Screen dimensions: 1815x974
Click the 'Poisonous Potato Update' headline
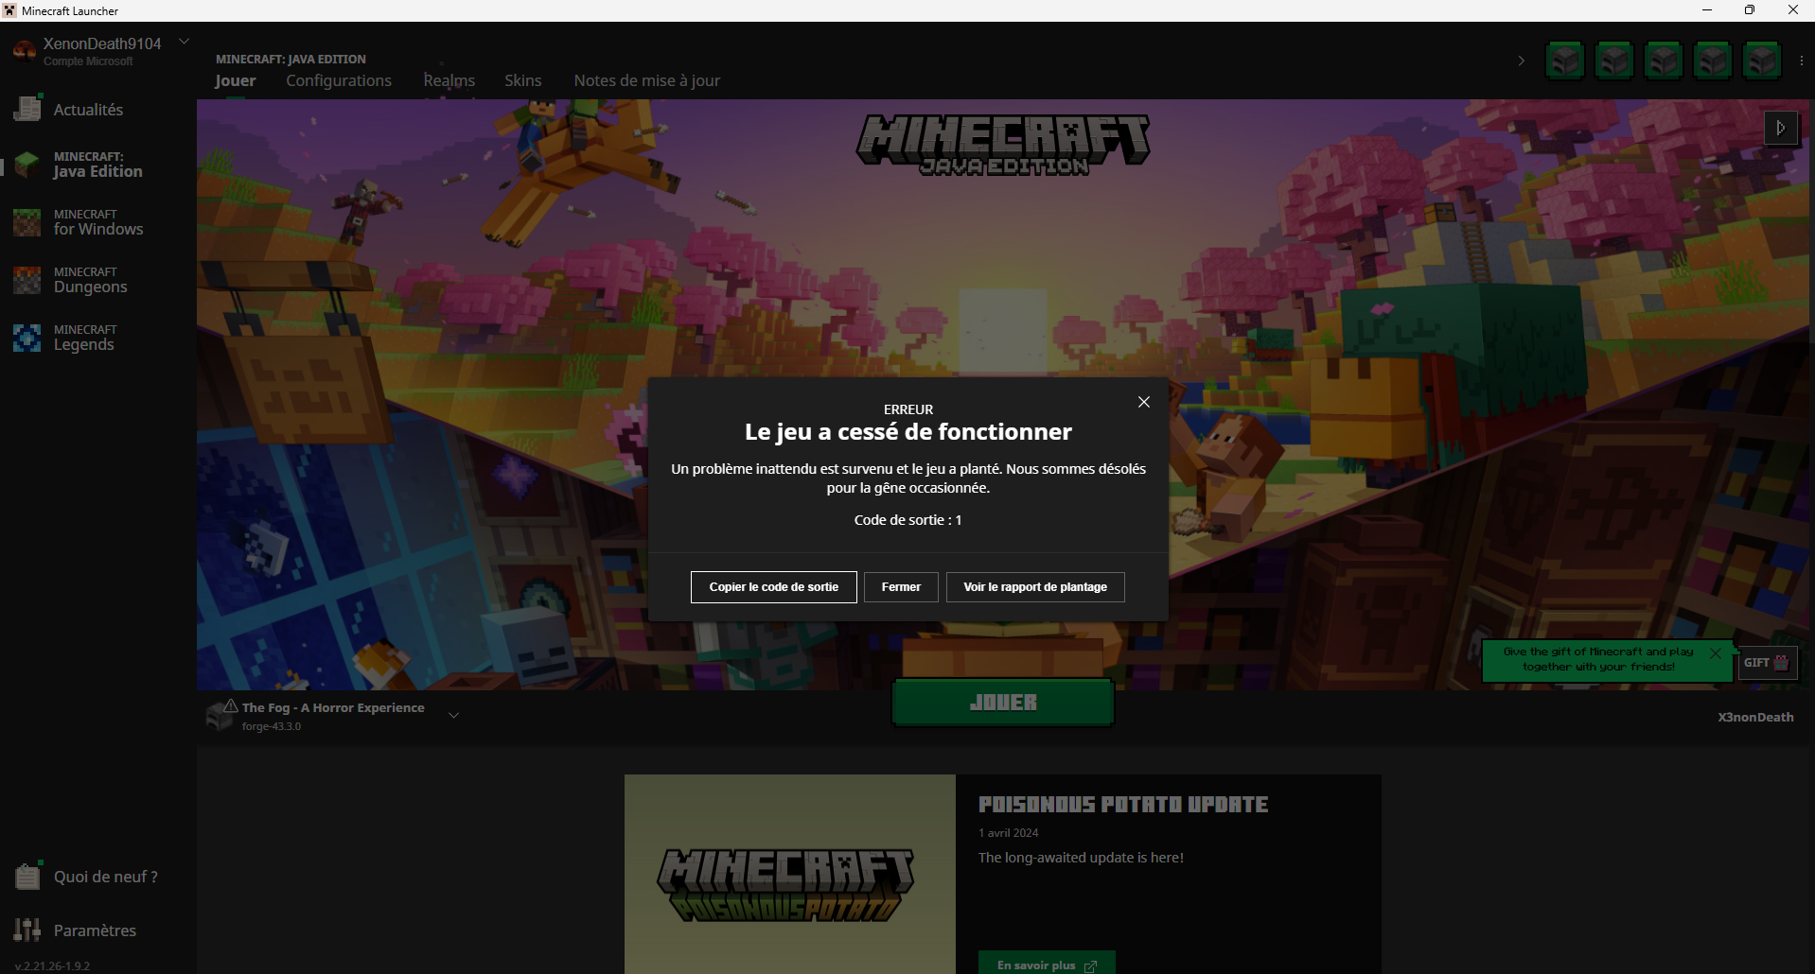point(1123,805)
